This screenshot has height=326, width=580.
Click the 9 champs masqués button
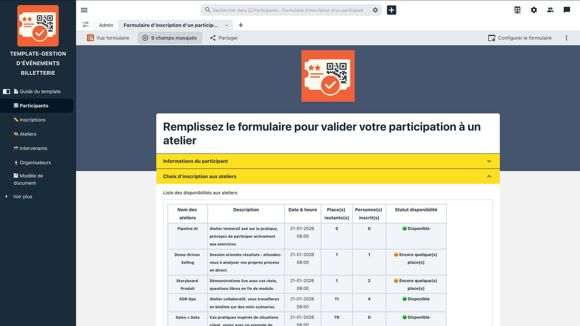point(170,38)
